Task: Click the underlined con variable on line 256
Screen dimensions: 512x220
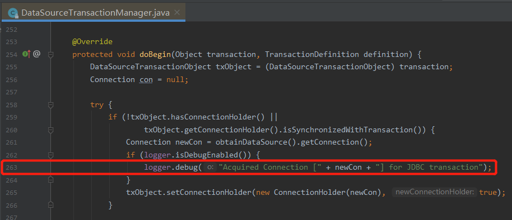Action: (x=146, y=80)
